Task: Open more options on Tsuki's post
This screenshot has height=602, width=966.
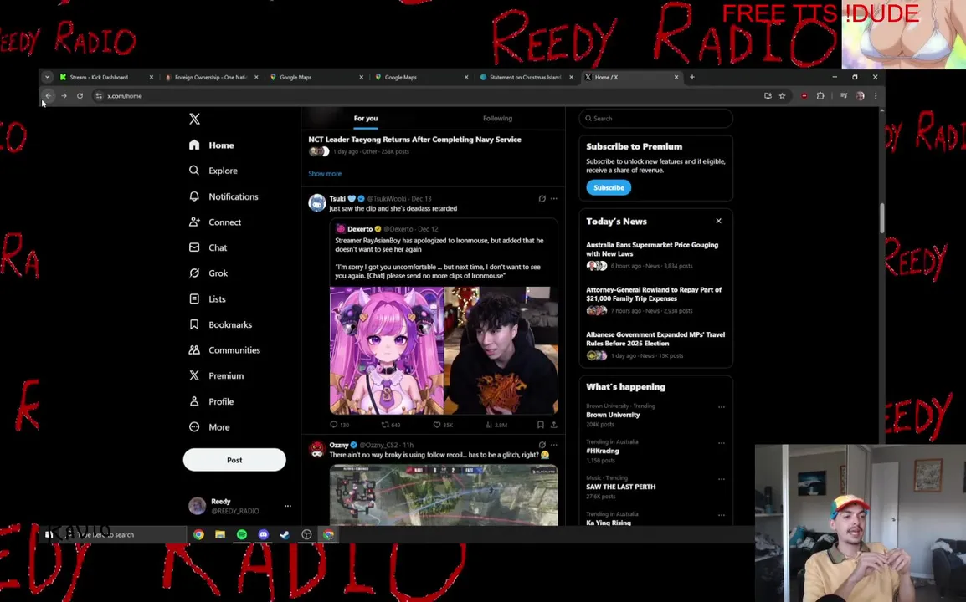Action: (554, 199)
